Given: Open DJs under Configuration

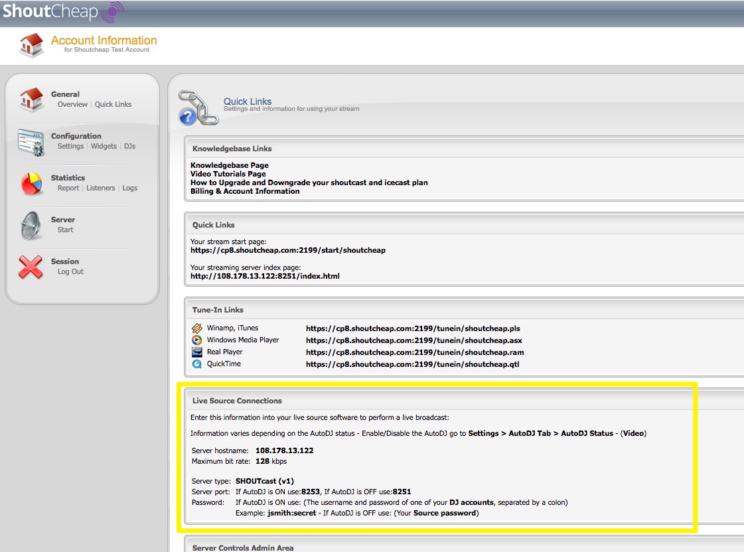Looking at the screenshot, I should (129, 146).
